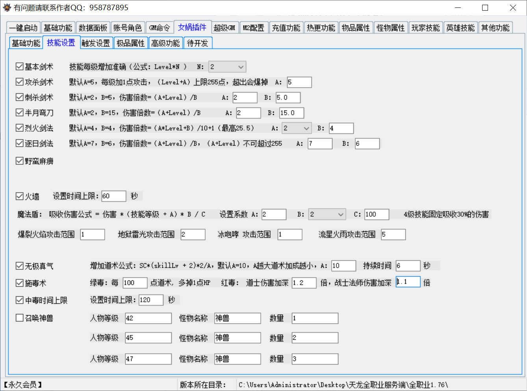Switch to the 数据面板 tab
Image resolution: width=527 pixels, height=391 pixels.
pyautogui.click(x=93, y=28)
